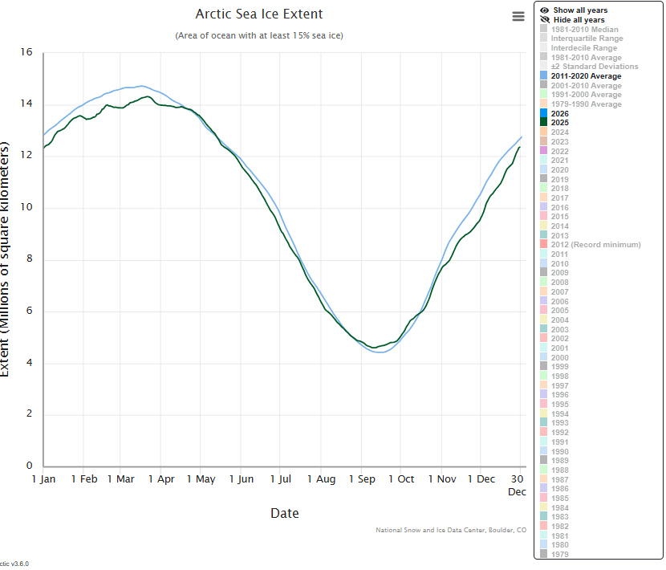
Task: Click the Hide all years label
Action: [x=579, y=20]
